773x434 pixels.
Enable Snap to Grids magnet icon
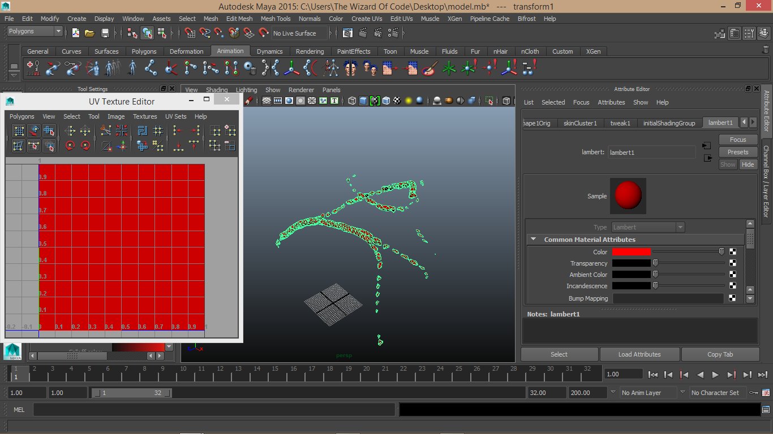click(191, 33)
